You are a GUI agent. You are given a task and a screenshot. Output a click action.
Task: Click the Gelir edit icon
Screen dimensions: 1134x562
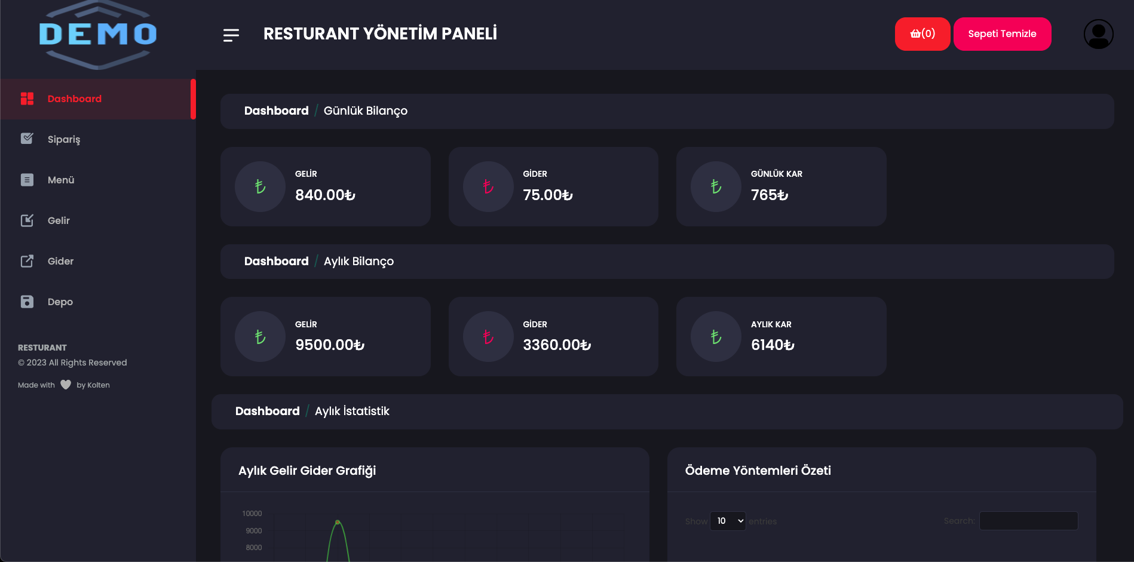click(x=27, y=220)
